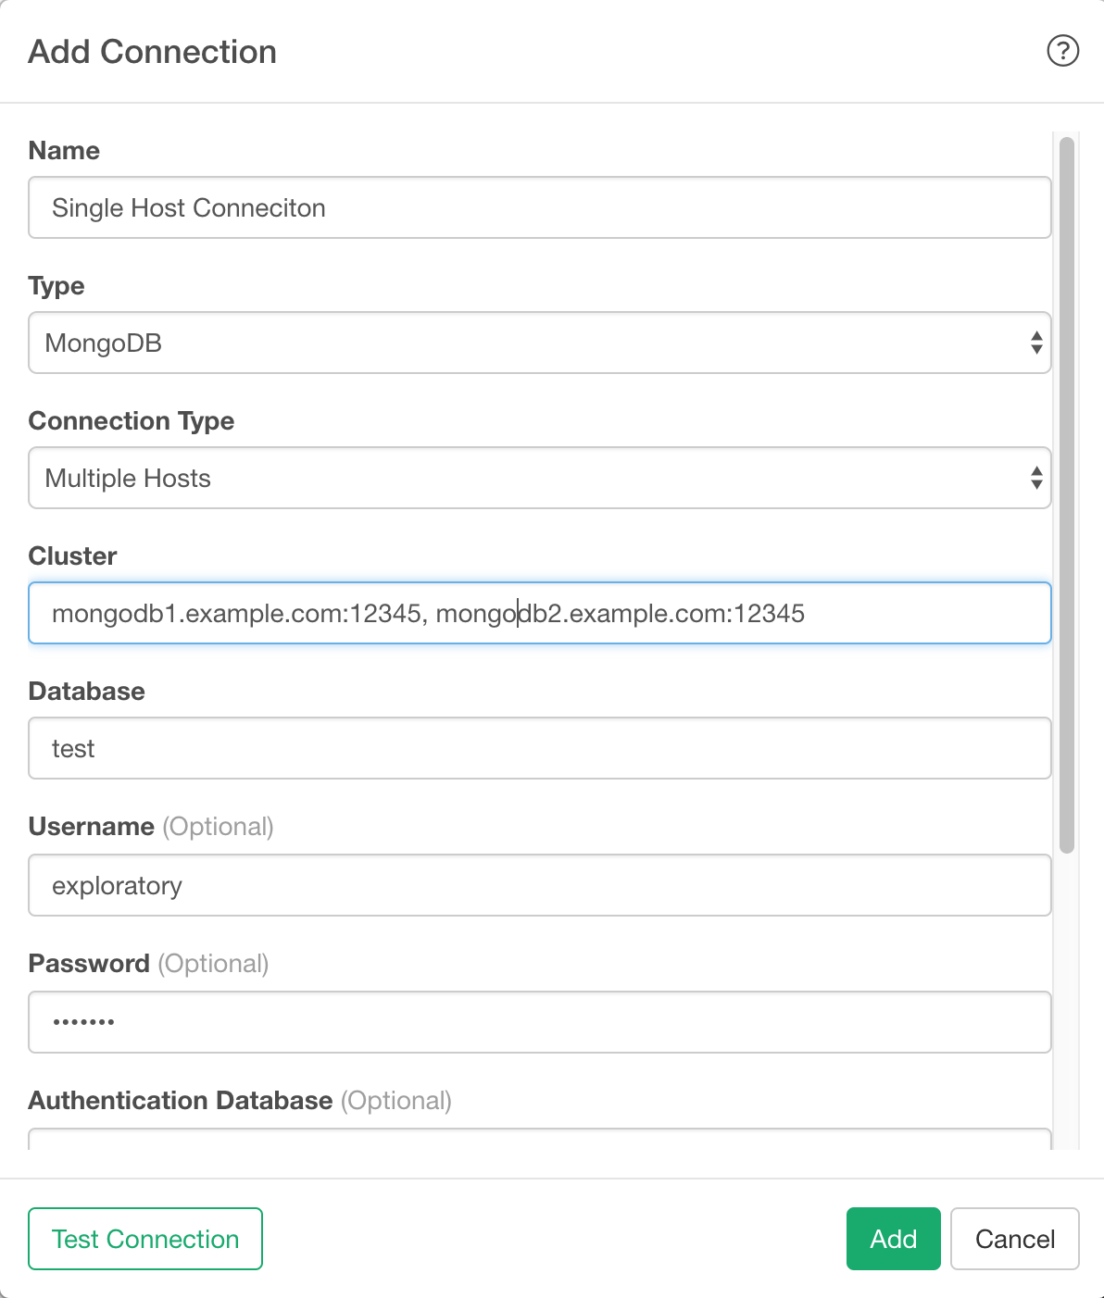Expand the Connection Type dropdown showing Multiple Hosts

coord(540,478)
